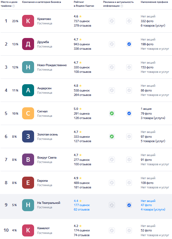Select the Европа hotel row
Screen dimensions: 172x239
pos(86,183)
